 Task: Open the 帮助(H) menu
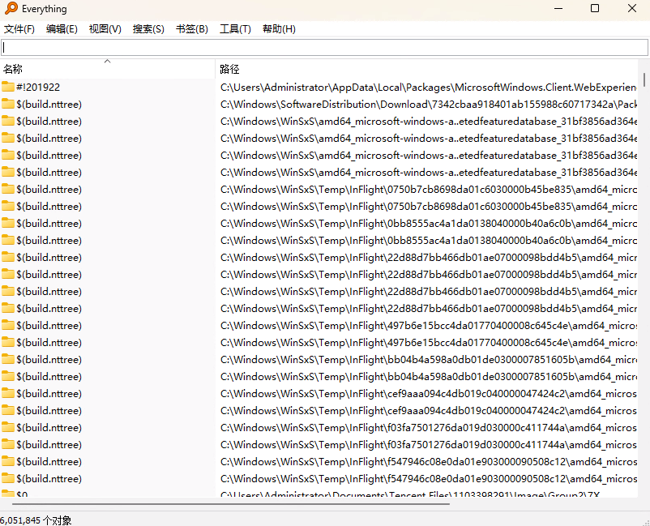(x=279, y=29)
